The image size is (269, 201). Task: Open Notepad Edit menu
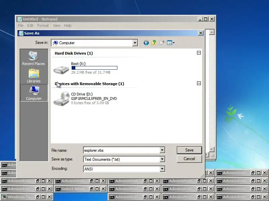coord(30,25)
